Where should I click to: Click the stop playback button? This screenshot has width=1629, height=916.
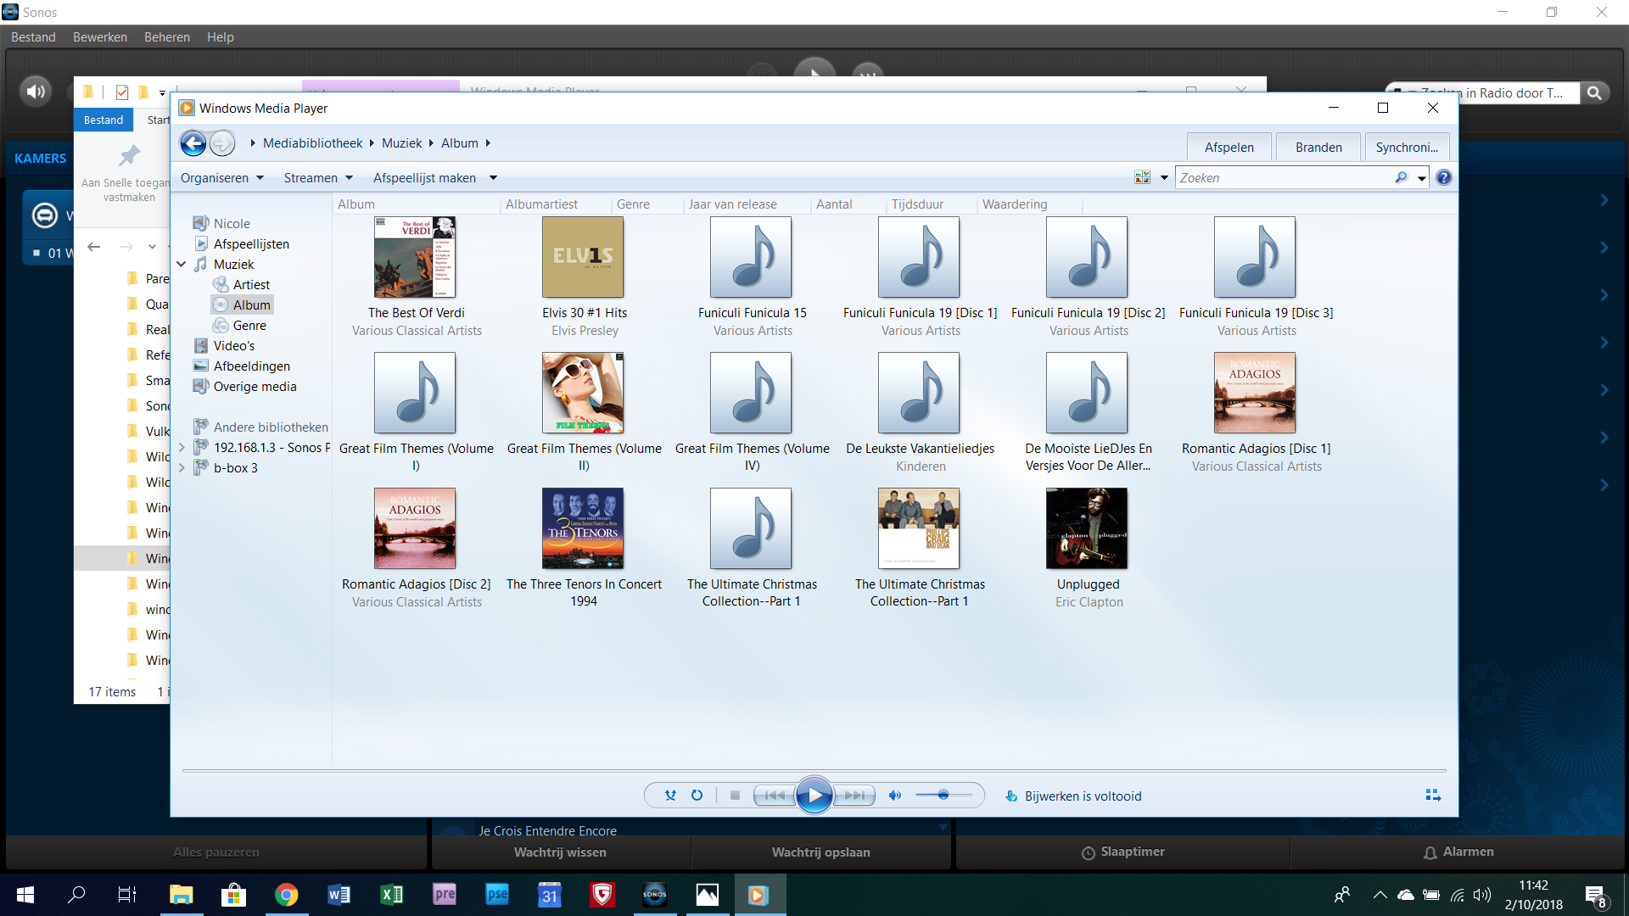(x=735, y=796)
